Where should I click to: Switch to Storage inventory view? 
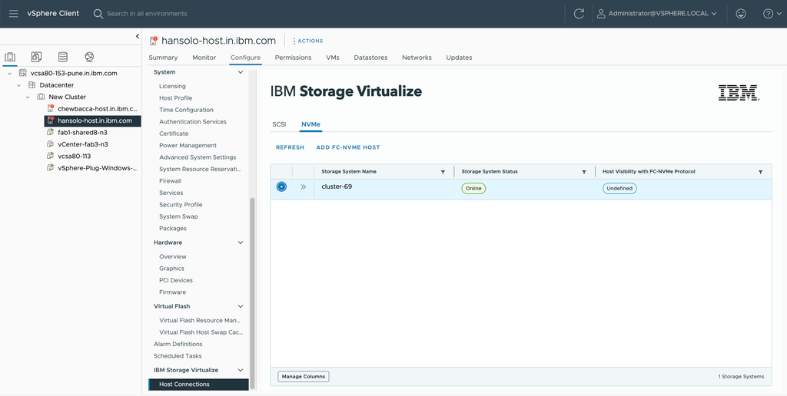(x=63, y=57)
